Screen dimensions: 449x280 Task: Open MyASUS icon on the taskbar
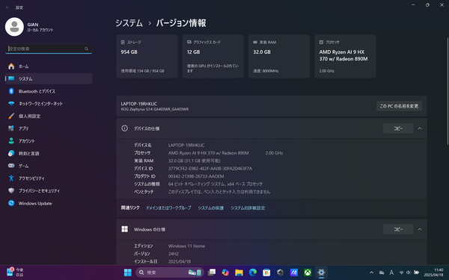point(294,273)
